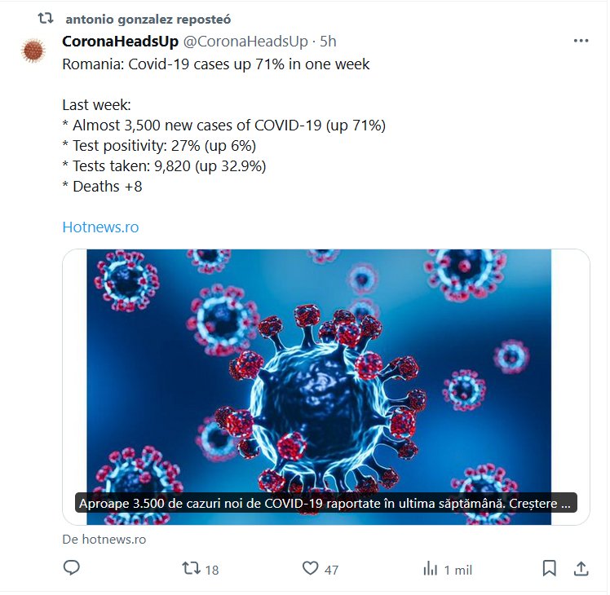
Task: Open antonio gonzalez reposteó profile link
Action: [147, 19]
